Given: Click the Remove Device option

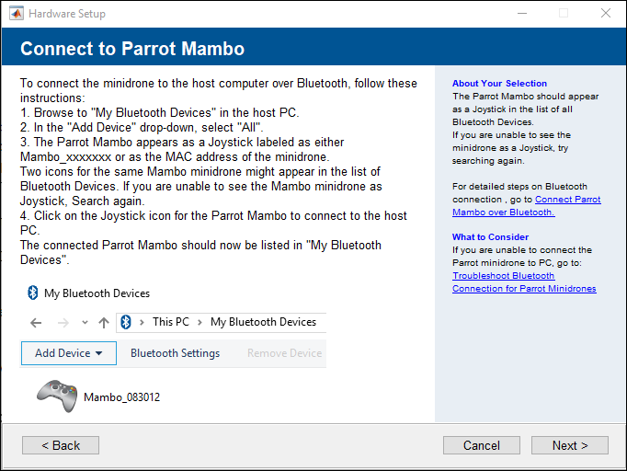Looking at the screenshot, I should point(284,353).
